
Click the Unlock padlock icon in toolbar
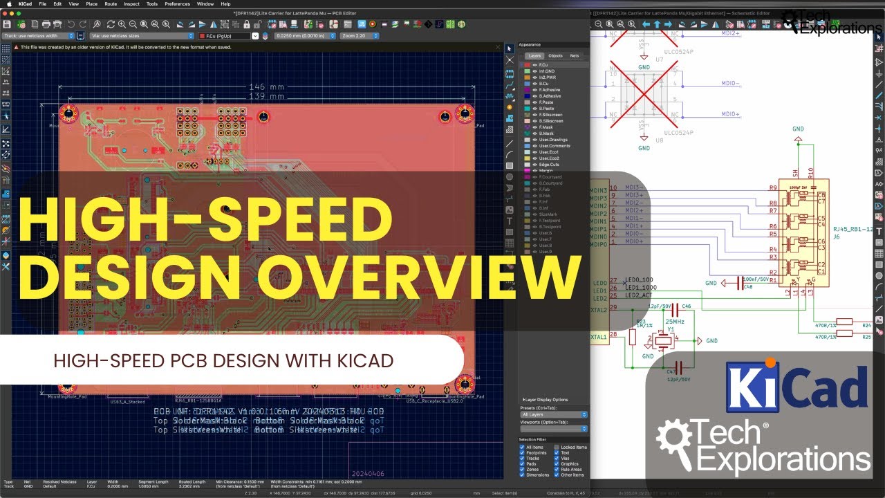[x=257, y=24]
